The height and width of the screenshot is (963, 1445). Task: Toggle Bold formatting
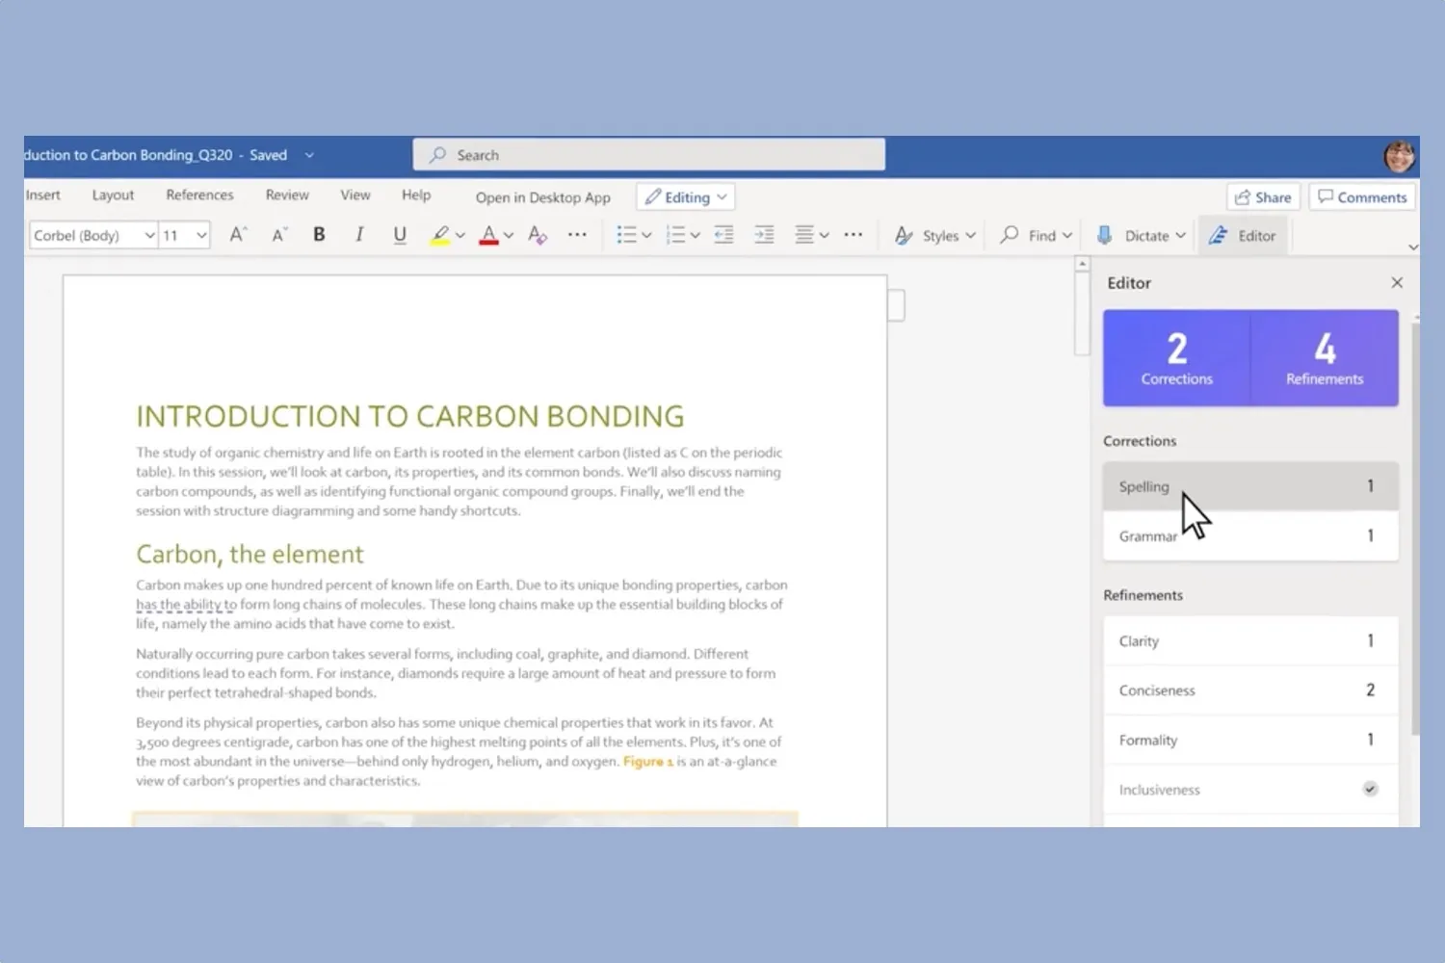pyautogui.click(x=319, y=235)
